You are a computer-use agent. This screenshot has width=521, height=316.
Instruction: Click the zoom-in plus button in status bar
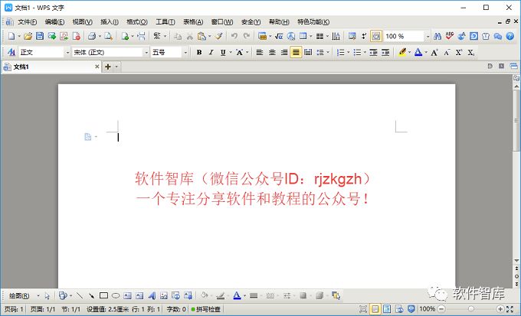tap(500, 309)
